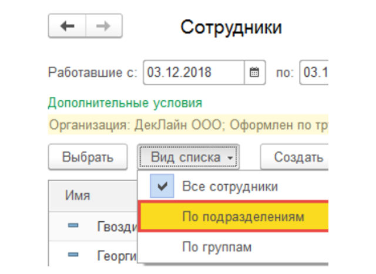Select Все сотрудники list view option
The image size is (376, 274).
[x=230, y=187]
